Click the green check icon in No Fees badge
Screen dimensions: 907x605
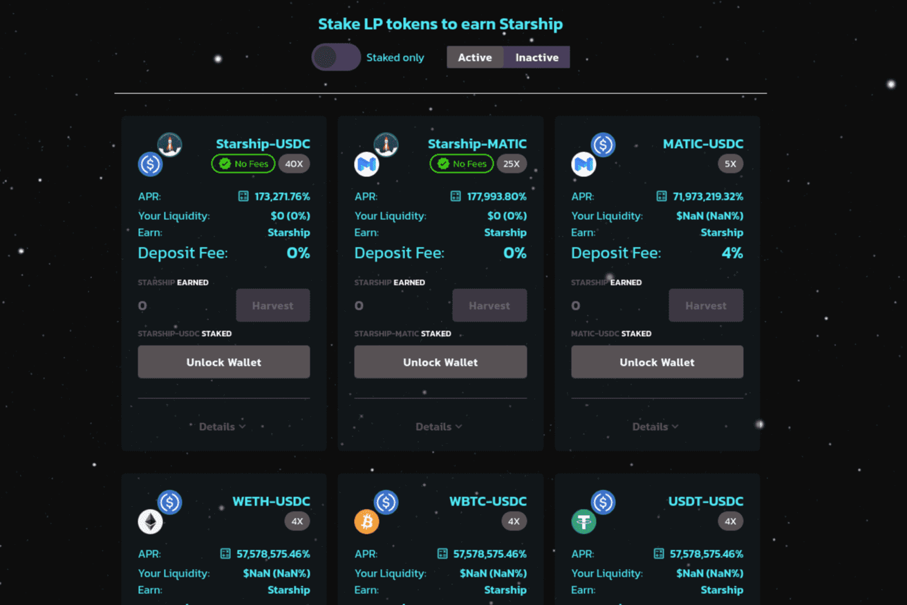[225, 164]
